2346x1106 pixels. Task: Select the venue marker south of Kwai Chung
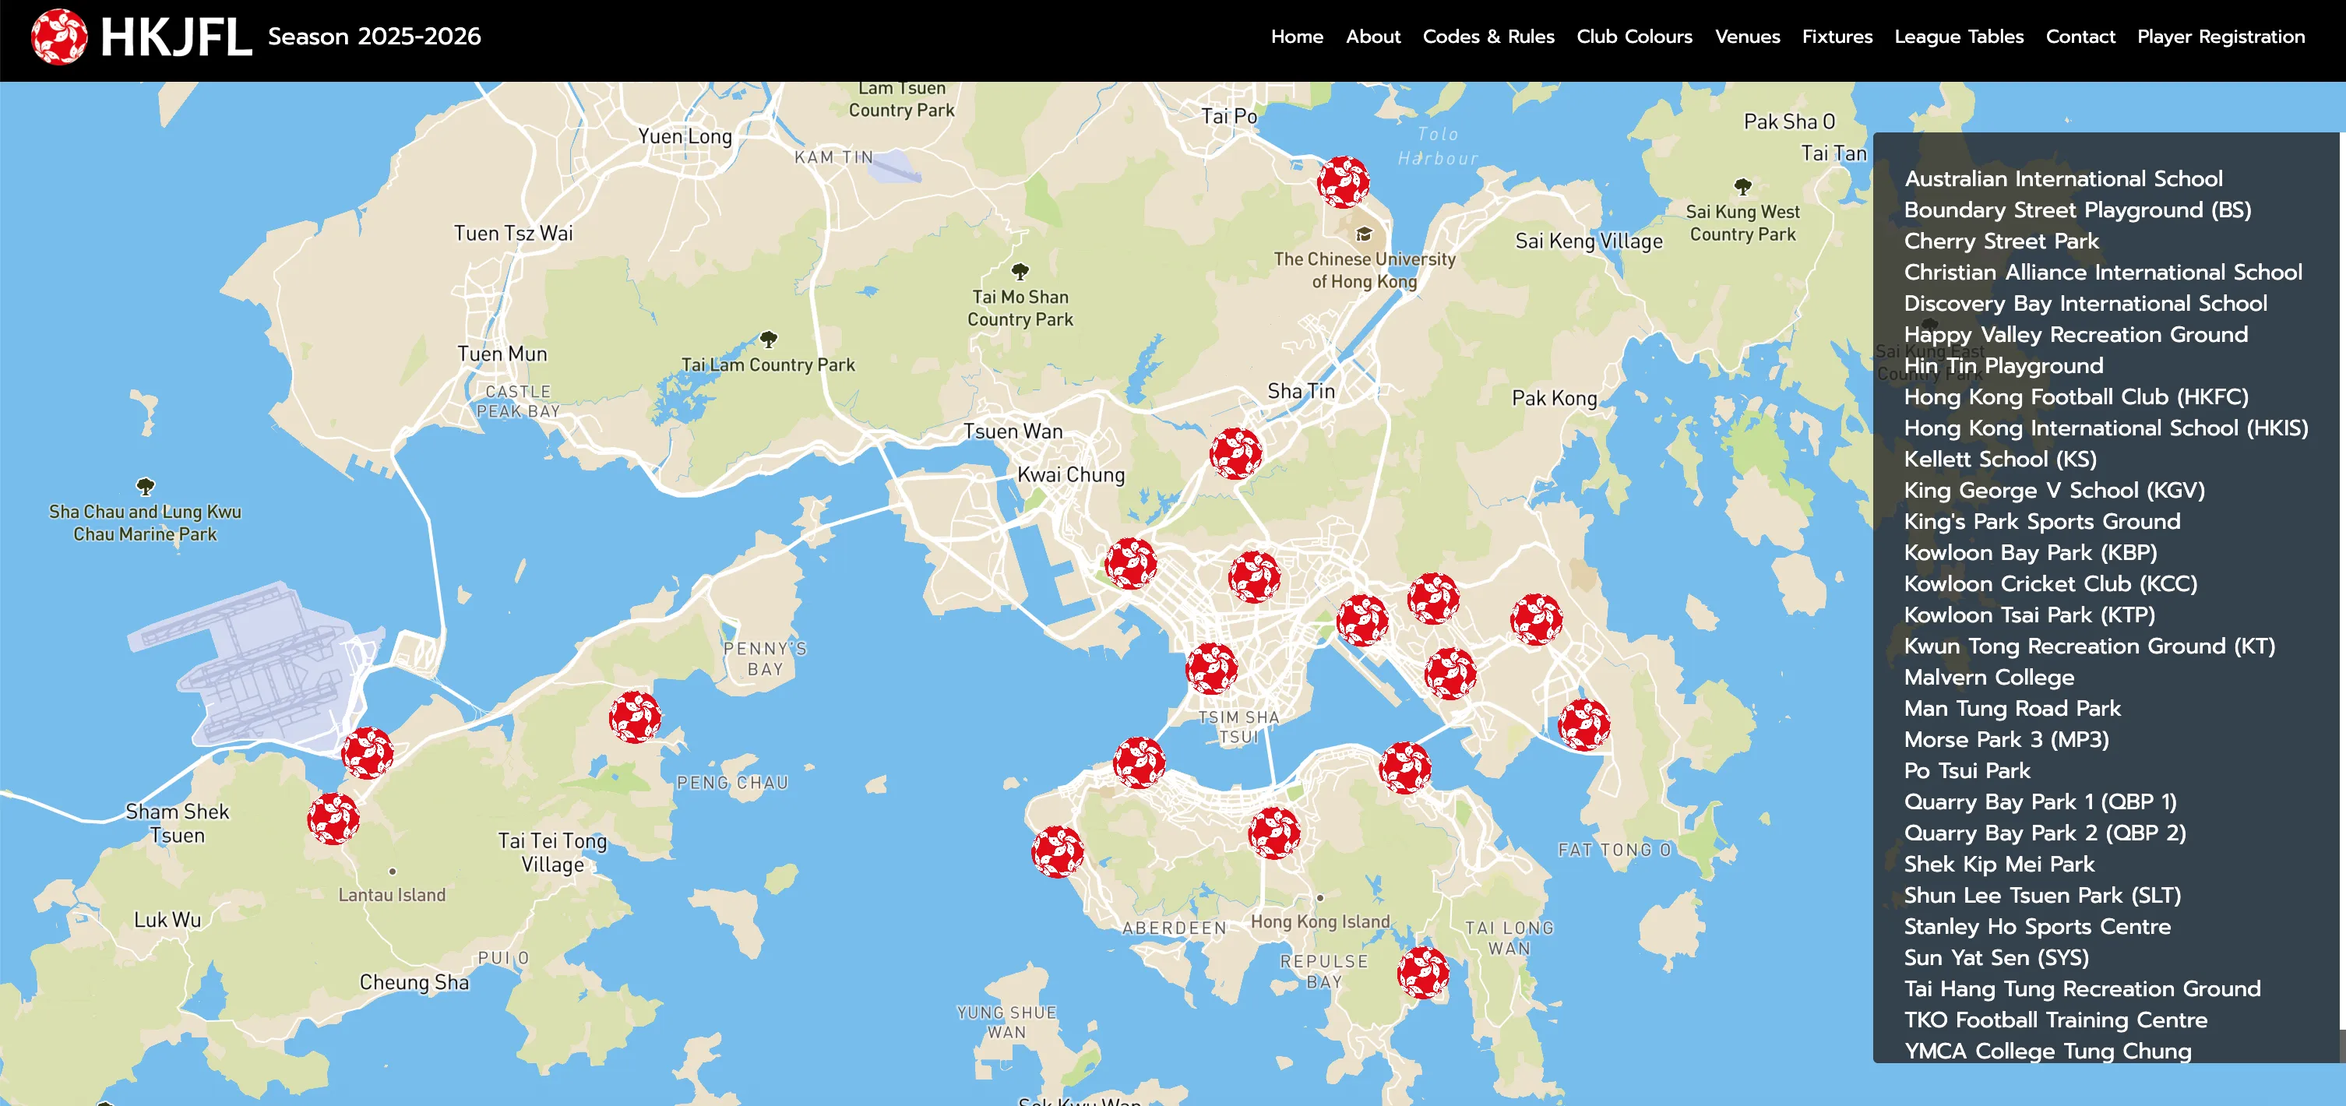click(1131, 563)
